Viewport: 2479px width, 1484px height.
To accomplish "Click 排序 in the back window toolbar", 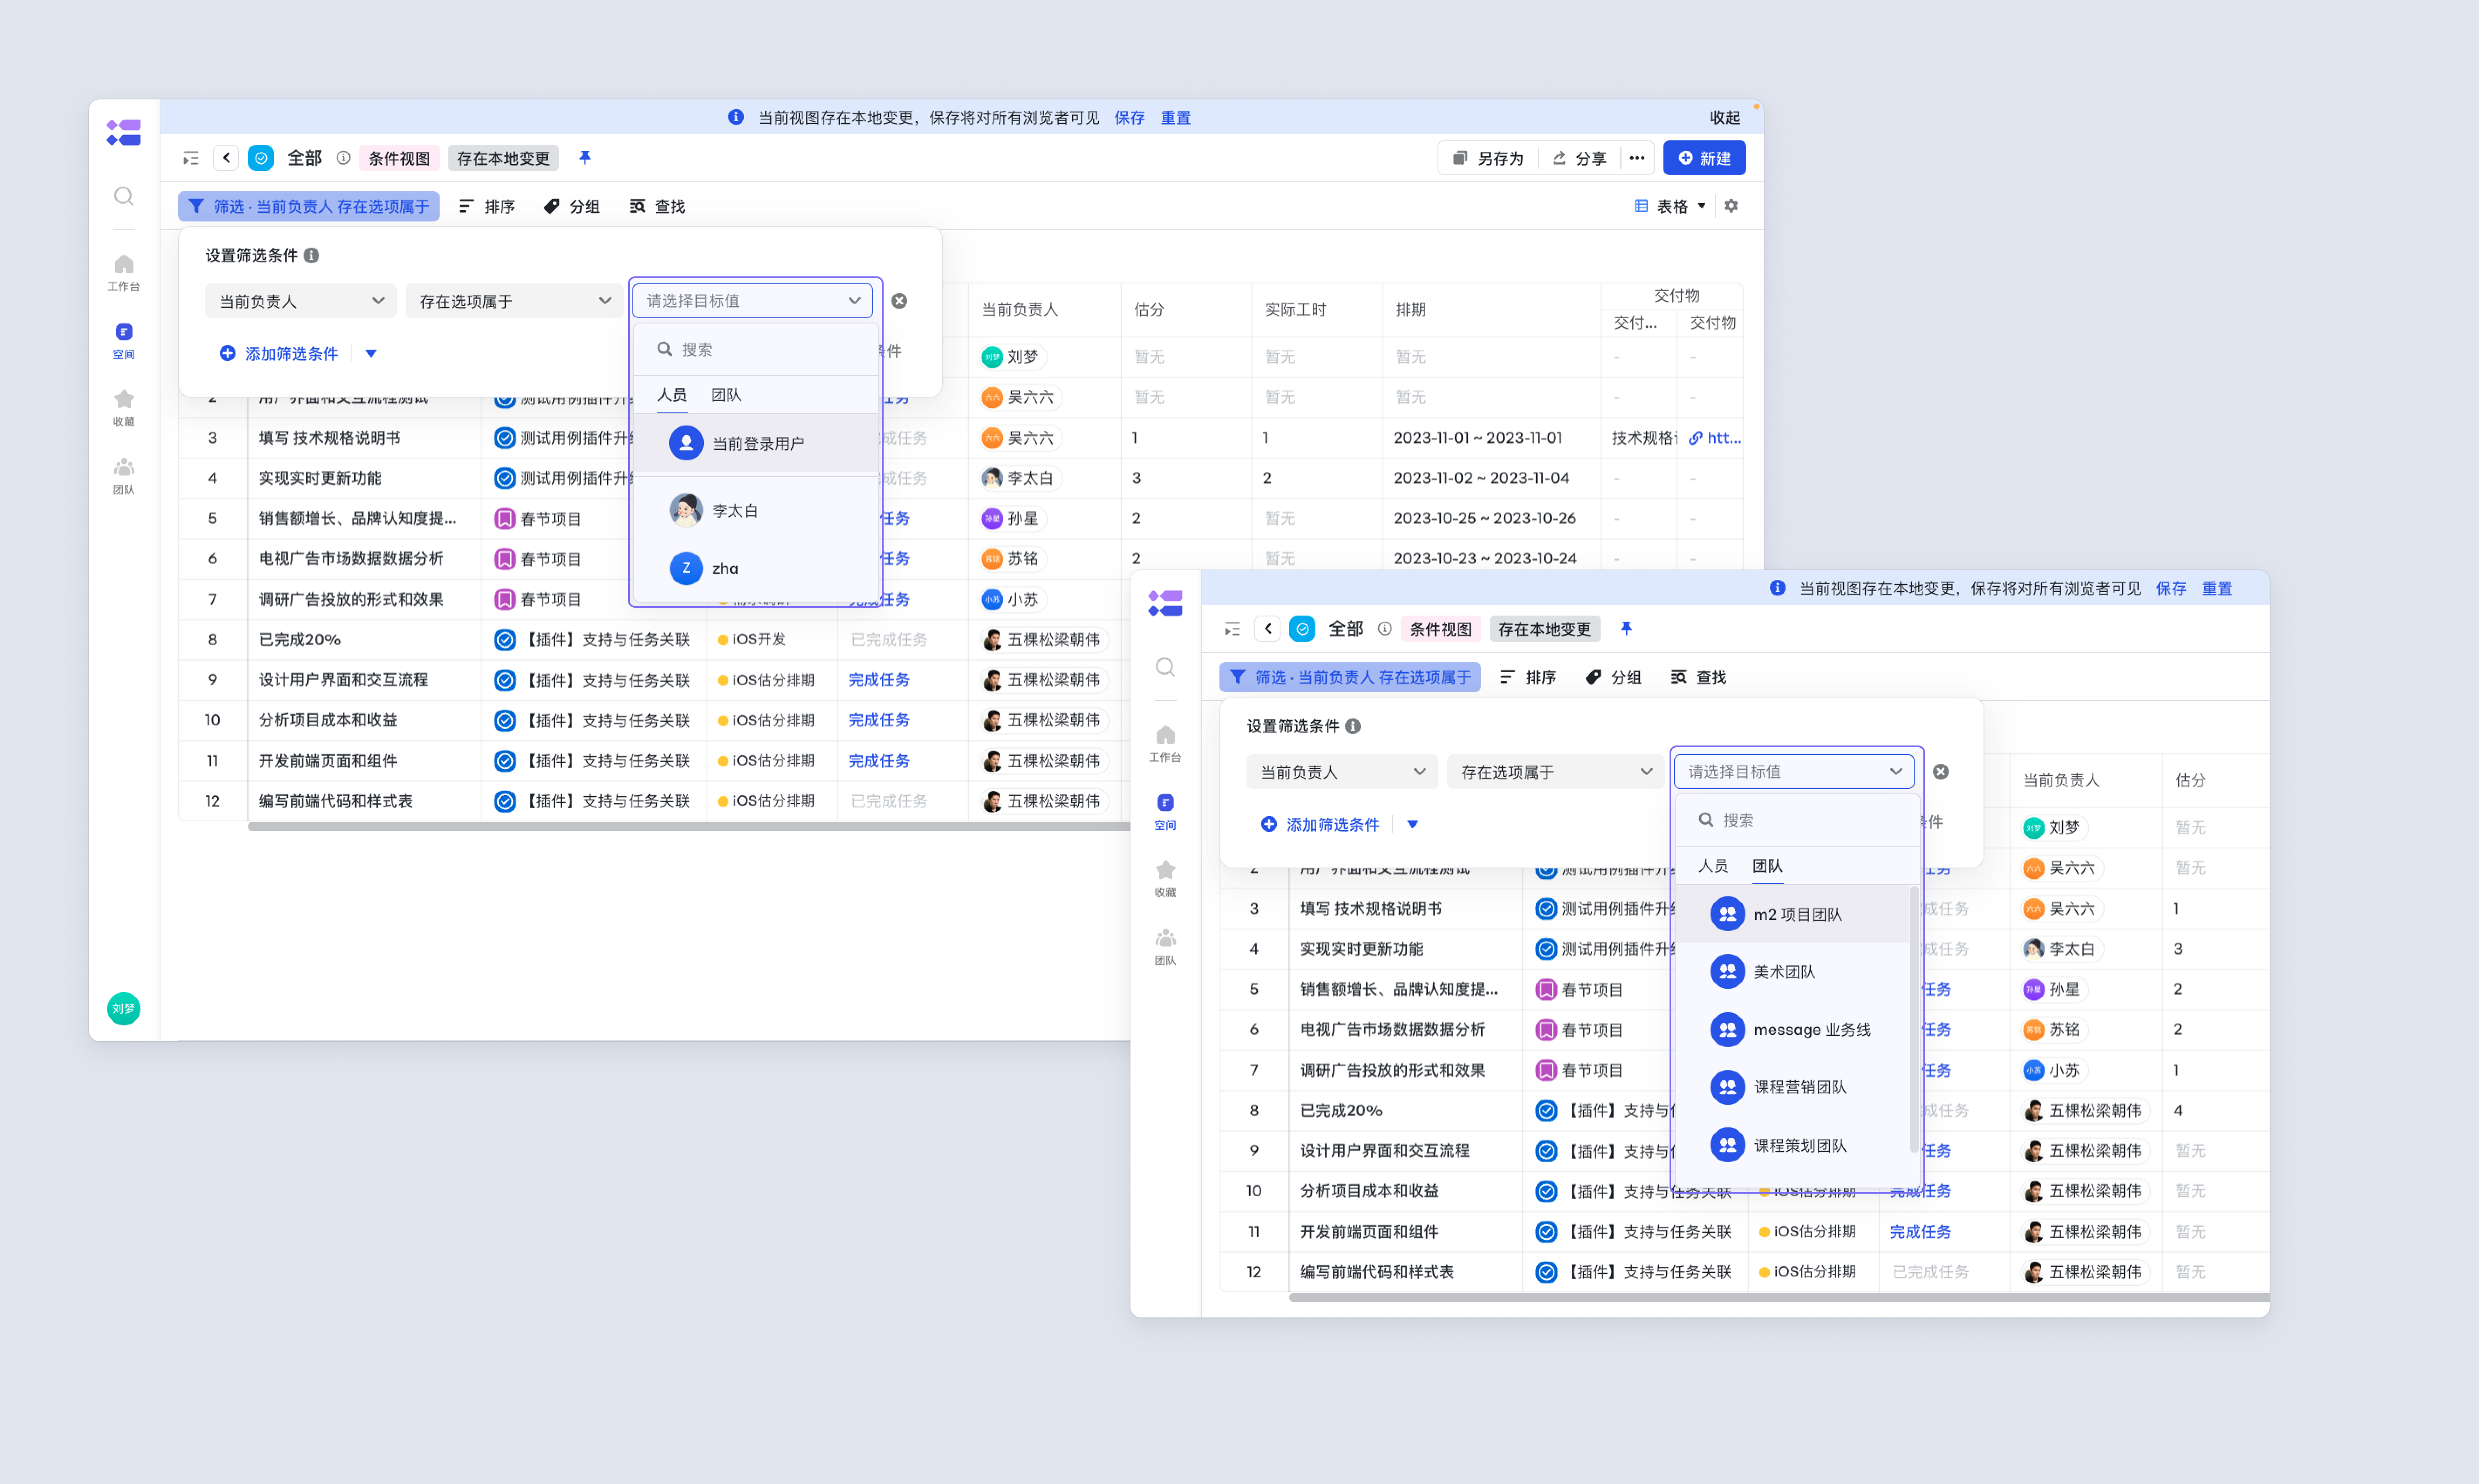I will click(x=487, y=206).
